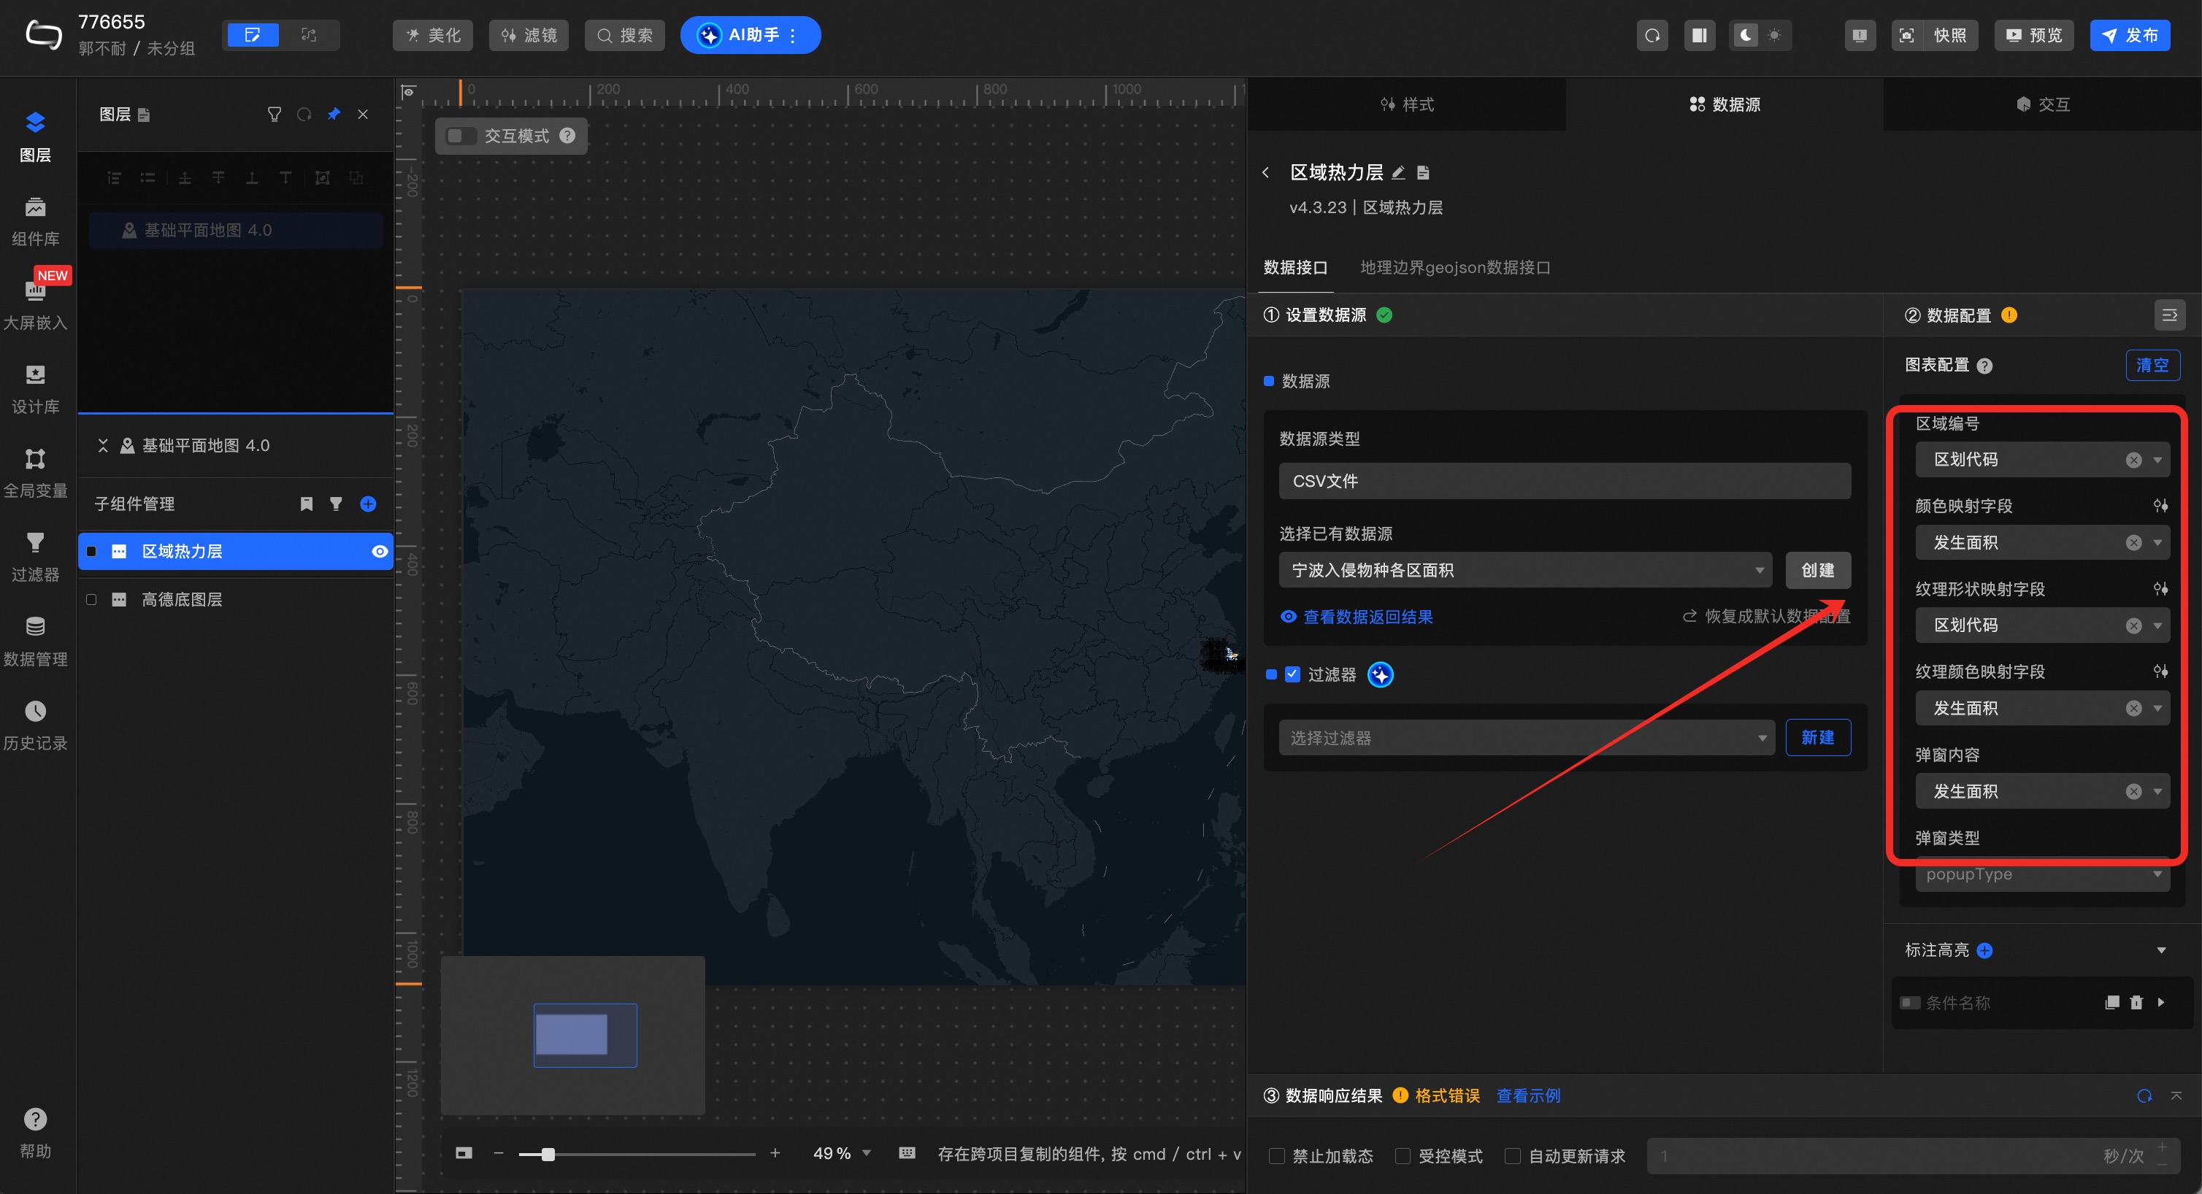
Task: Click the canvas zoom slider handle
Action: pyautogui.click(x=548, y=1154)
